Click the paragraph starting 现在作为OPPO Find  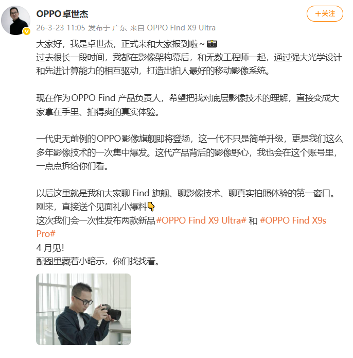[x=188, y=105]
